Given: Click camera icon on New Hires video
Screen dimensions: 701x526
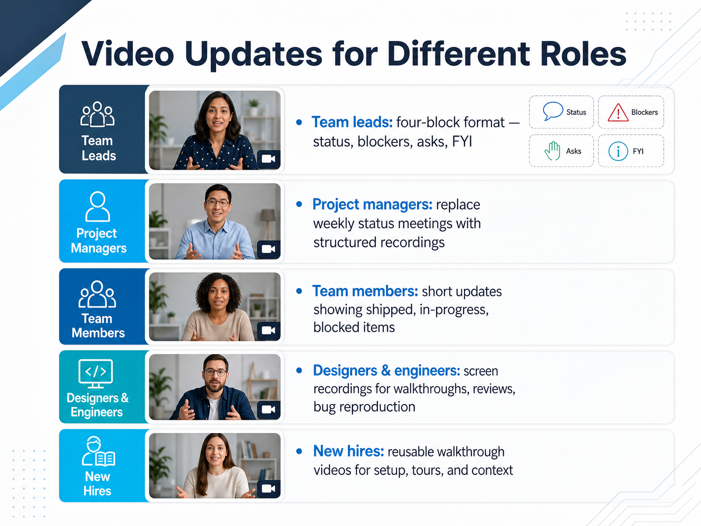Looking at the screenshot, I should point(269,488).
